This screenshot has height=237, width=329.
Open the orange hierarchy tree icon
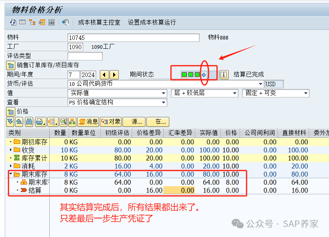pyautogui.click(x=32, y=22)
